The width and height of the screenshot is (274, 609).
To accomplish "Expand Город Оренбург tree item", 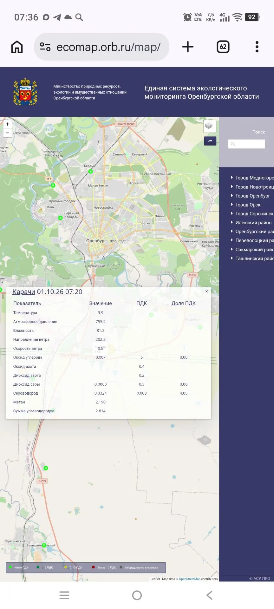I will (252, 196).
